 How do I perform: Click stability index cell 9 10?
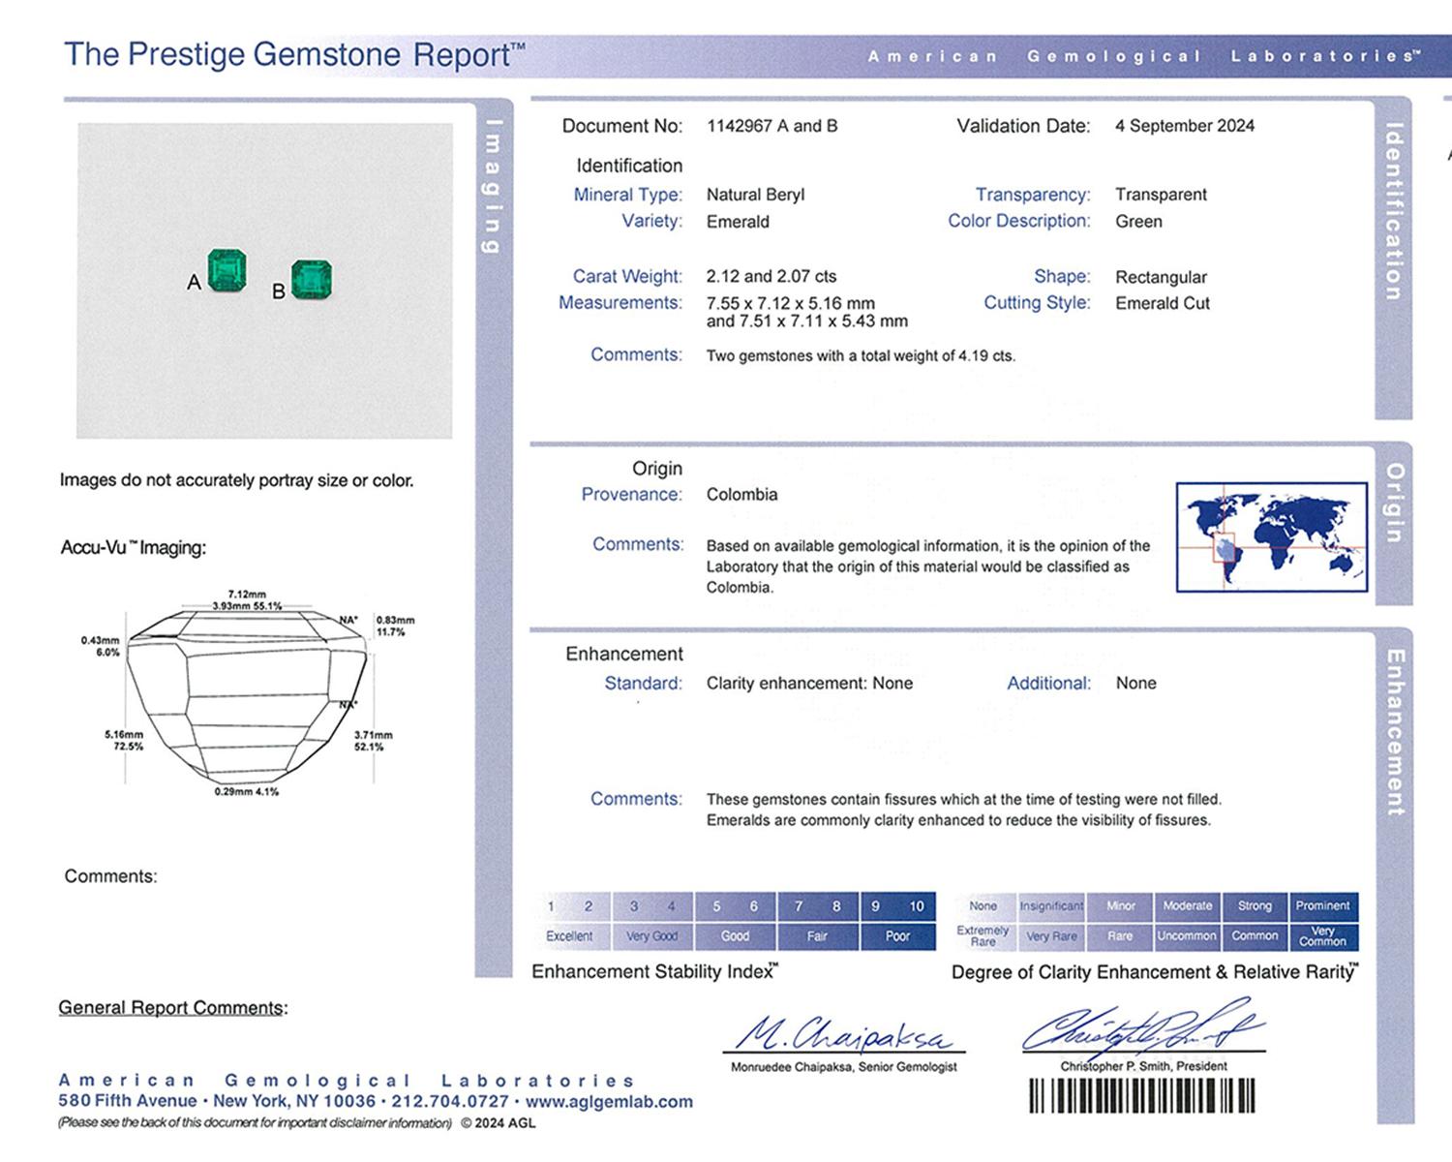click(x=897, y=906)
